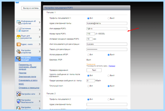Select Вкл for Титульный лист

pos(88,86)
